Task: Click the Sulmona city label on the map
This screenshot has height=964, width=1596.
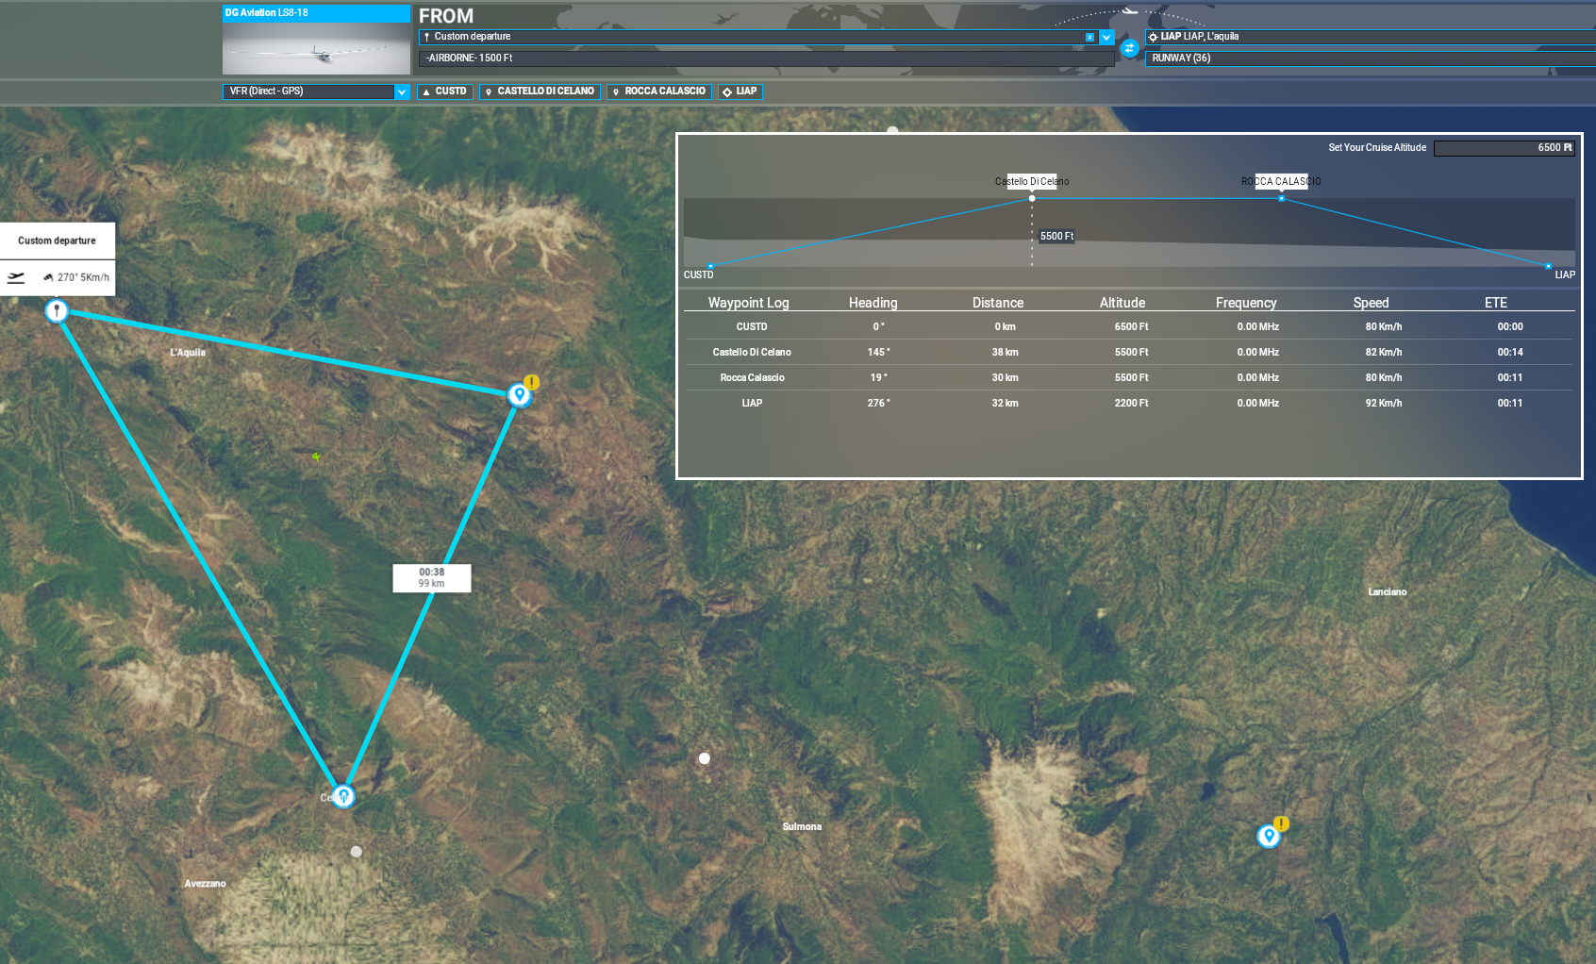Action: pos(802,827)
